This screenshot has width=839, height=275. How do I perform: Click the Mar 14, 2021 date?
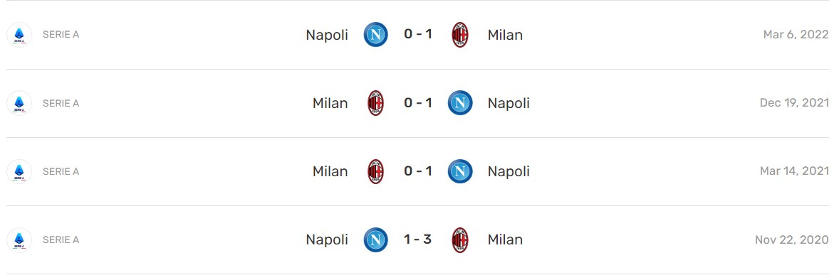(x=795, y=171)
